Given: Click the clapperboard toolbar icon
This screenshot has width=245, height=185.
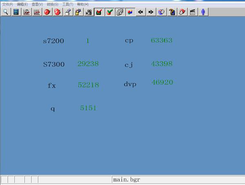Looking at the screenshot, I should pyautogui.click(x=193, y=12).
